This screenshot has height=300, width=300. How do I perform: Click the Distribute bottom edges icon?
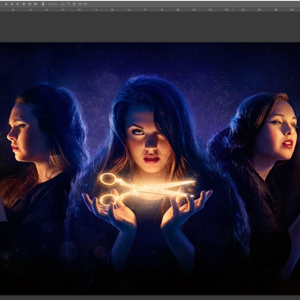17,4
